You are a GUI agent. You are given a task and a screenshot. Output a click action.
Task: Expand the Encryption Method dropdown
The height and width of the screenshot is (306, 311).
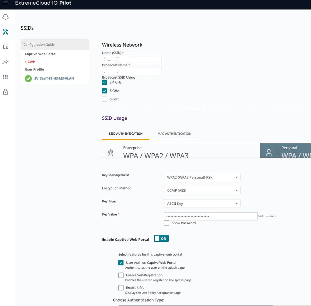coord(202,190)
